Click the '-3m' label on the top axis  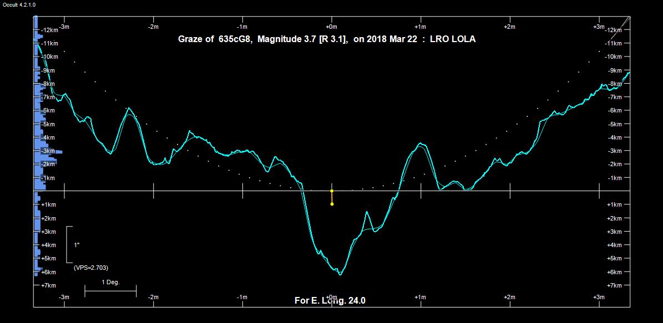[64, 27]
